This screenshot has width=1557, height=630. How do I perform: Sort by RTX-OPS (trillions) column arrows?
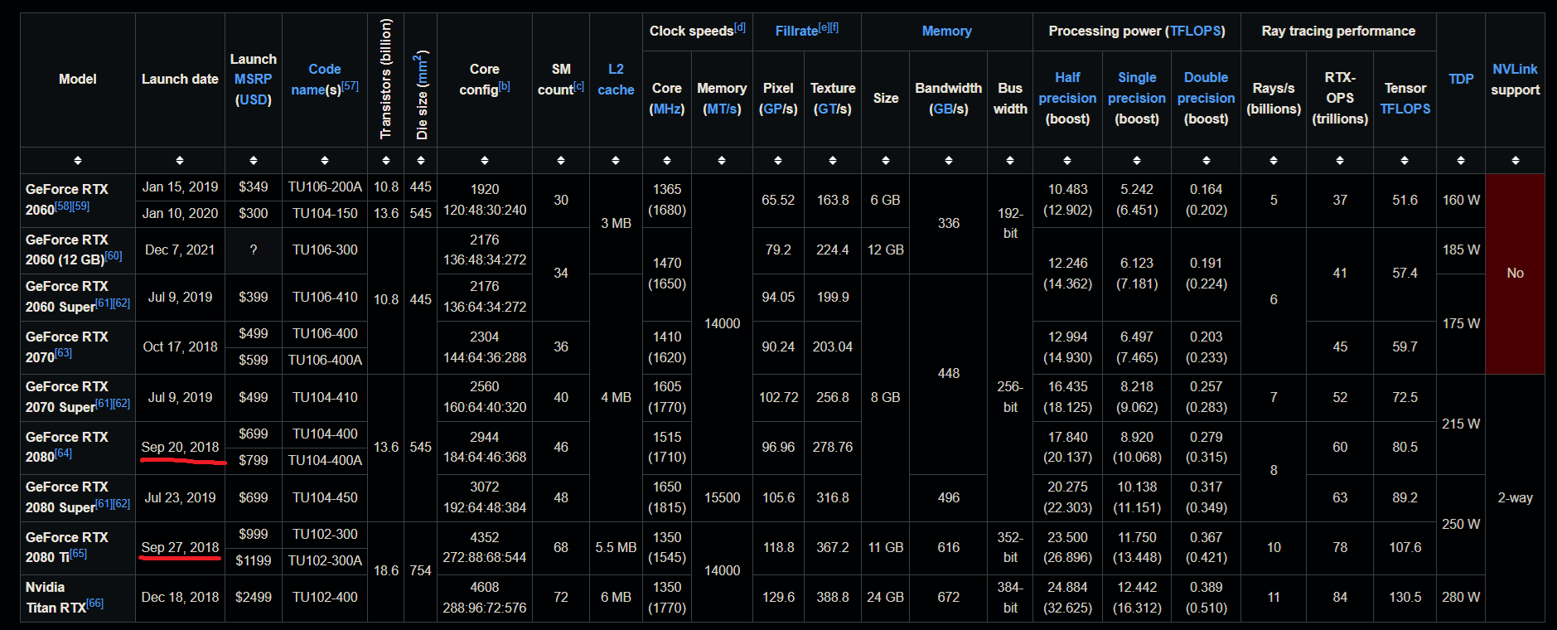click(x=1340, y=160)
